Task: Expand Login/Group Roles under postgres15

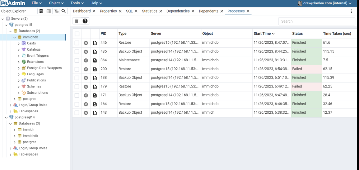Action: point(10,105)
